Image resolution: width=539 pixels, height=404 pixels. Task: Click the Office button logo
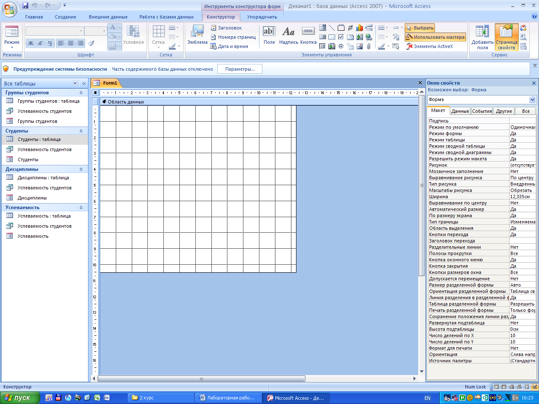click(9, 9)
